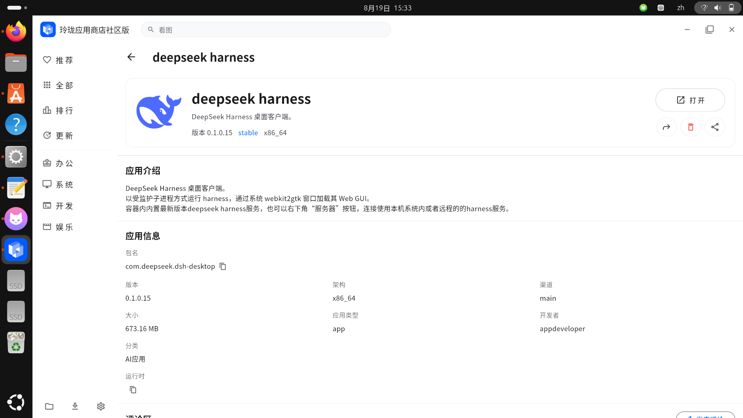This screenshot has width=743, height=418.
Task: Click the Activities workspace indicator in the top bar
Action: point(17,8)
